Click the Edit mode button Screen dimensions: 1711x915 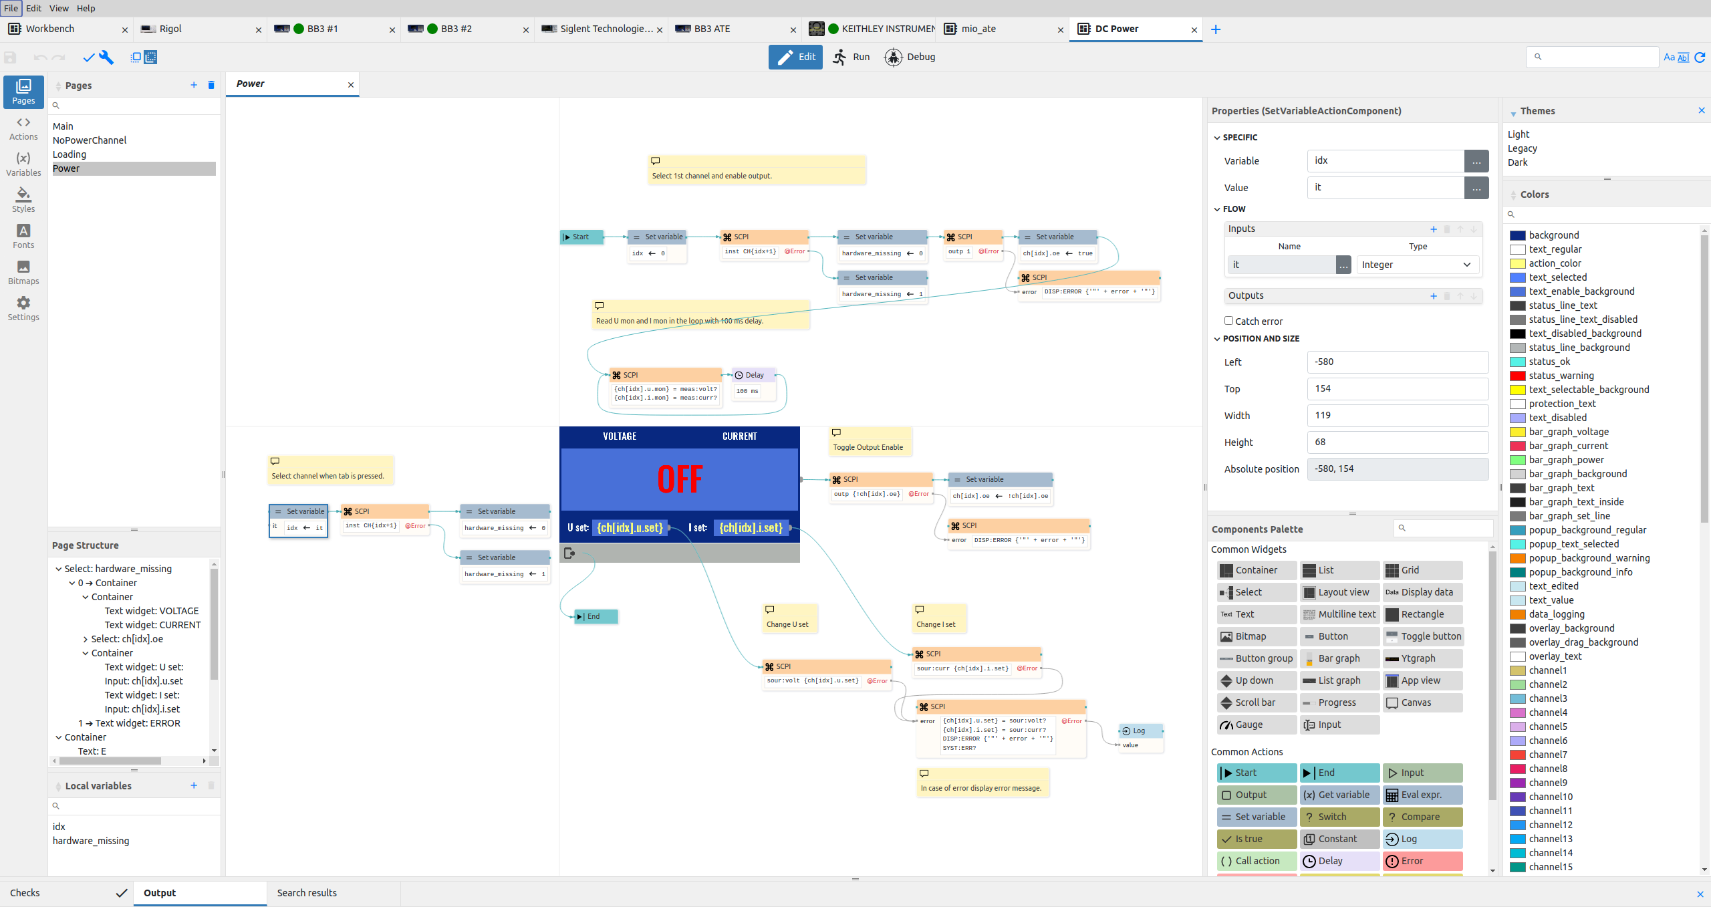795,57
